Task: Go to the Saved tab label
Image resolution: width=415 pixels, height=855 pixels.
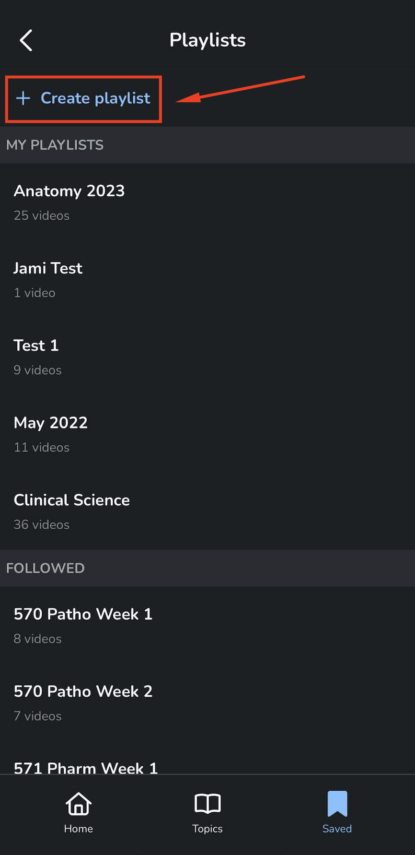Action: [337, 829]
